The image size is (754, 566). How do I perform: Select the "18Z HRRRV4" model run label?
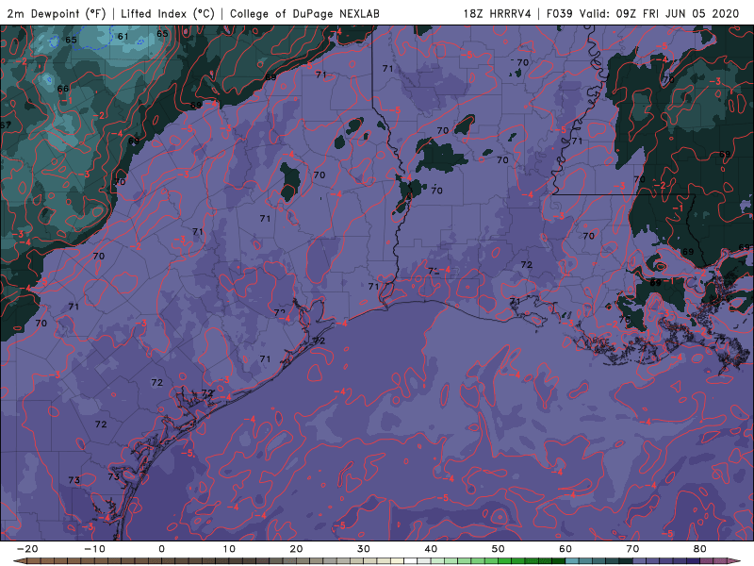[x=498, y=14]
